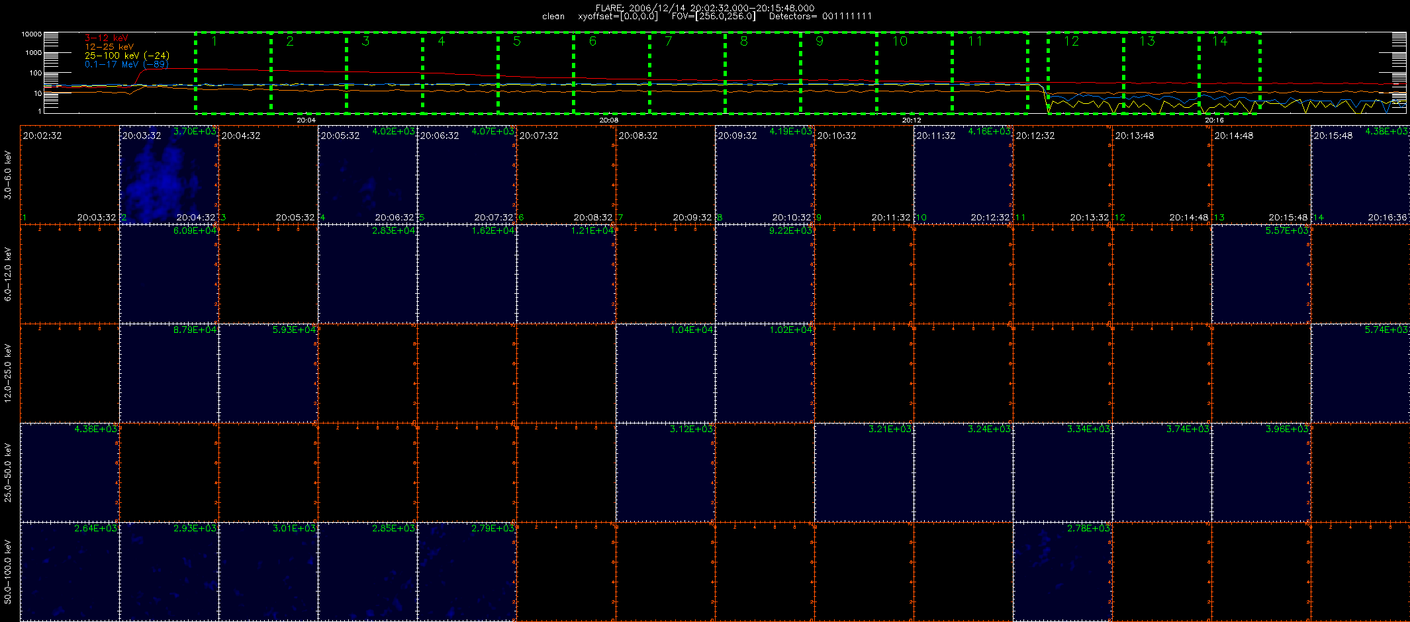Click the 20:05:32 start time label in top row
Image resolution: width=1410 pixels, height=622 pixels.
(x=340, y=136)
